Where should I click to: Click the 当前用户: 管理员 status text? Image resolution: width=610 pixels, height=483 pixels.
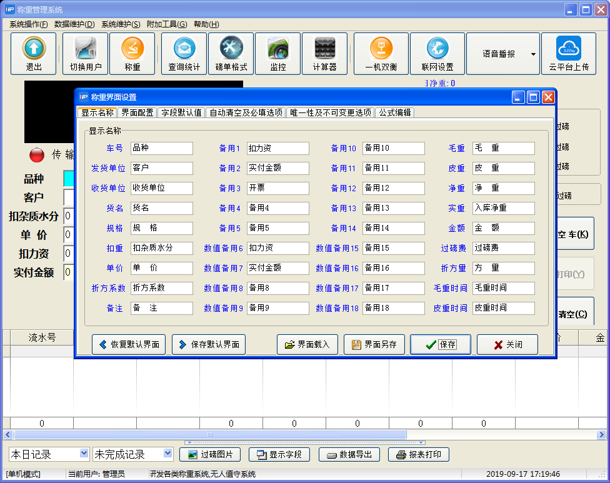(96, 474)
